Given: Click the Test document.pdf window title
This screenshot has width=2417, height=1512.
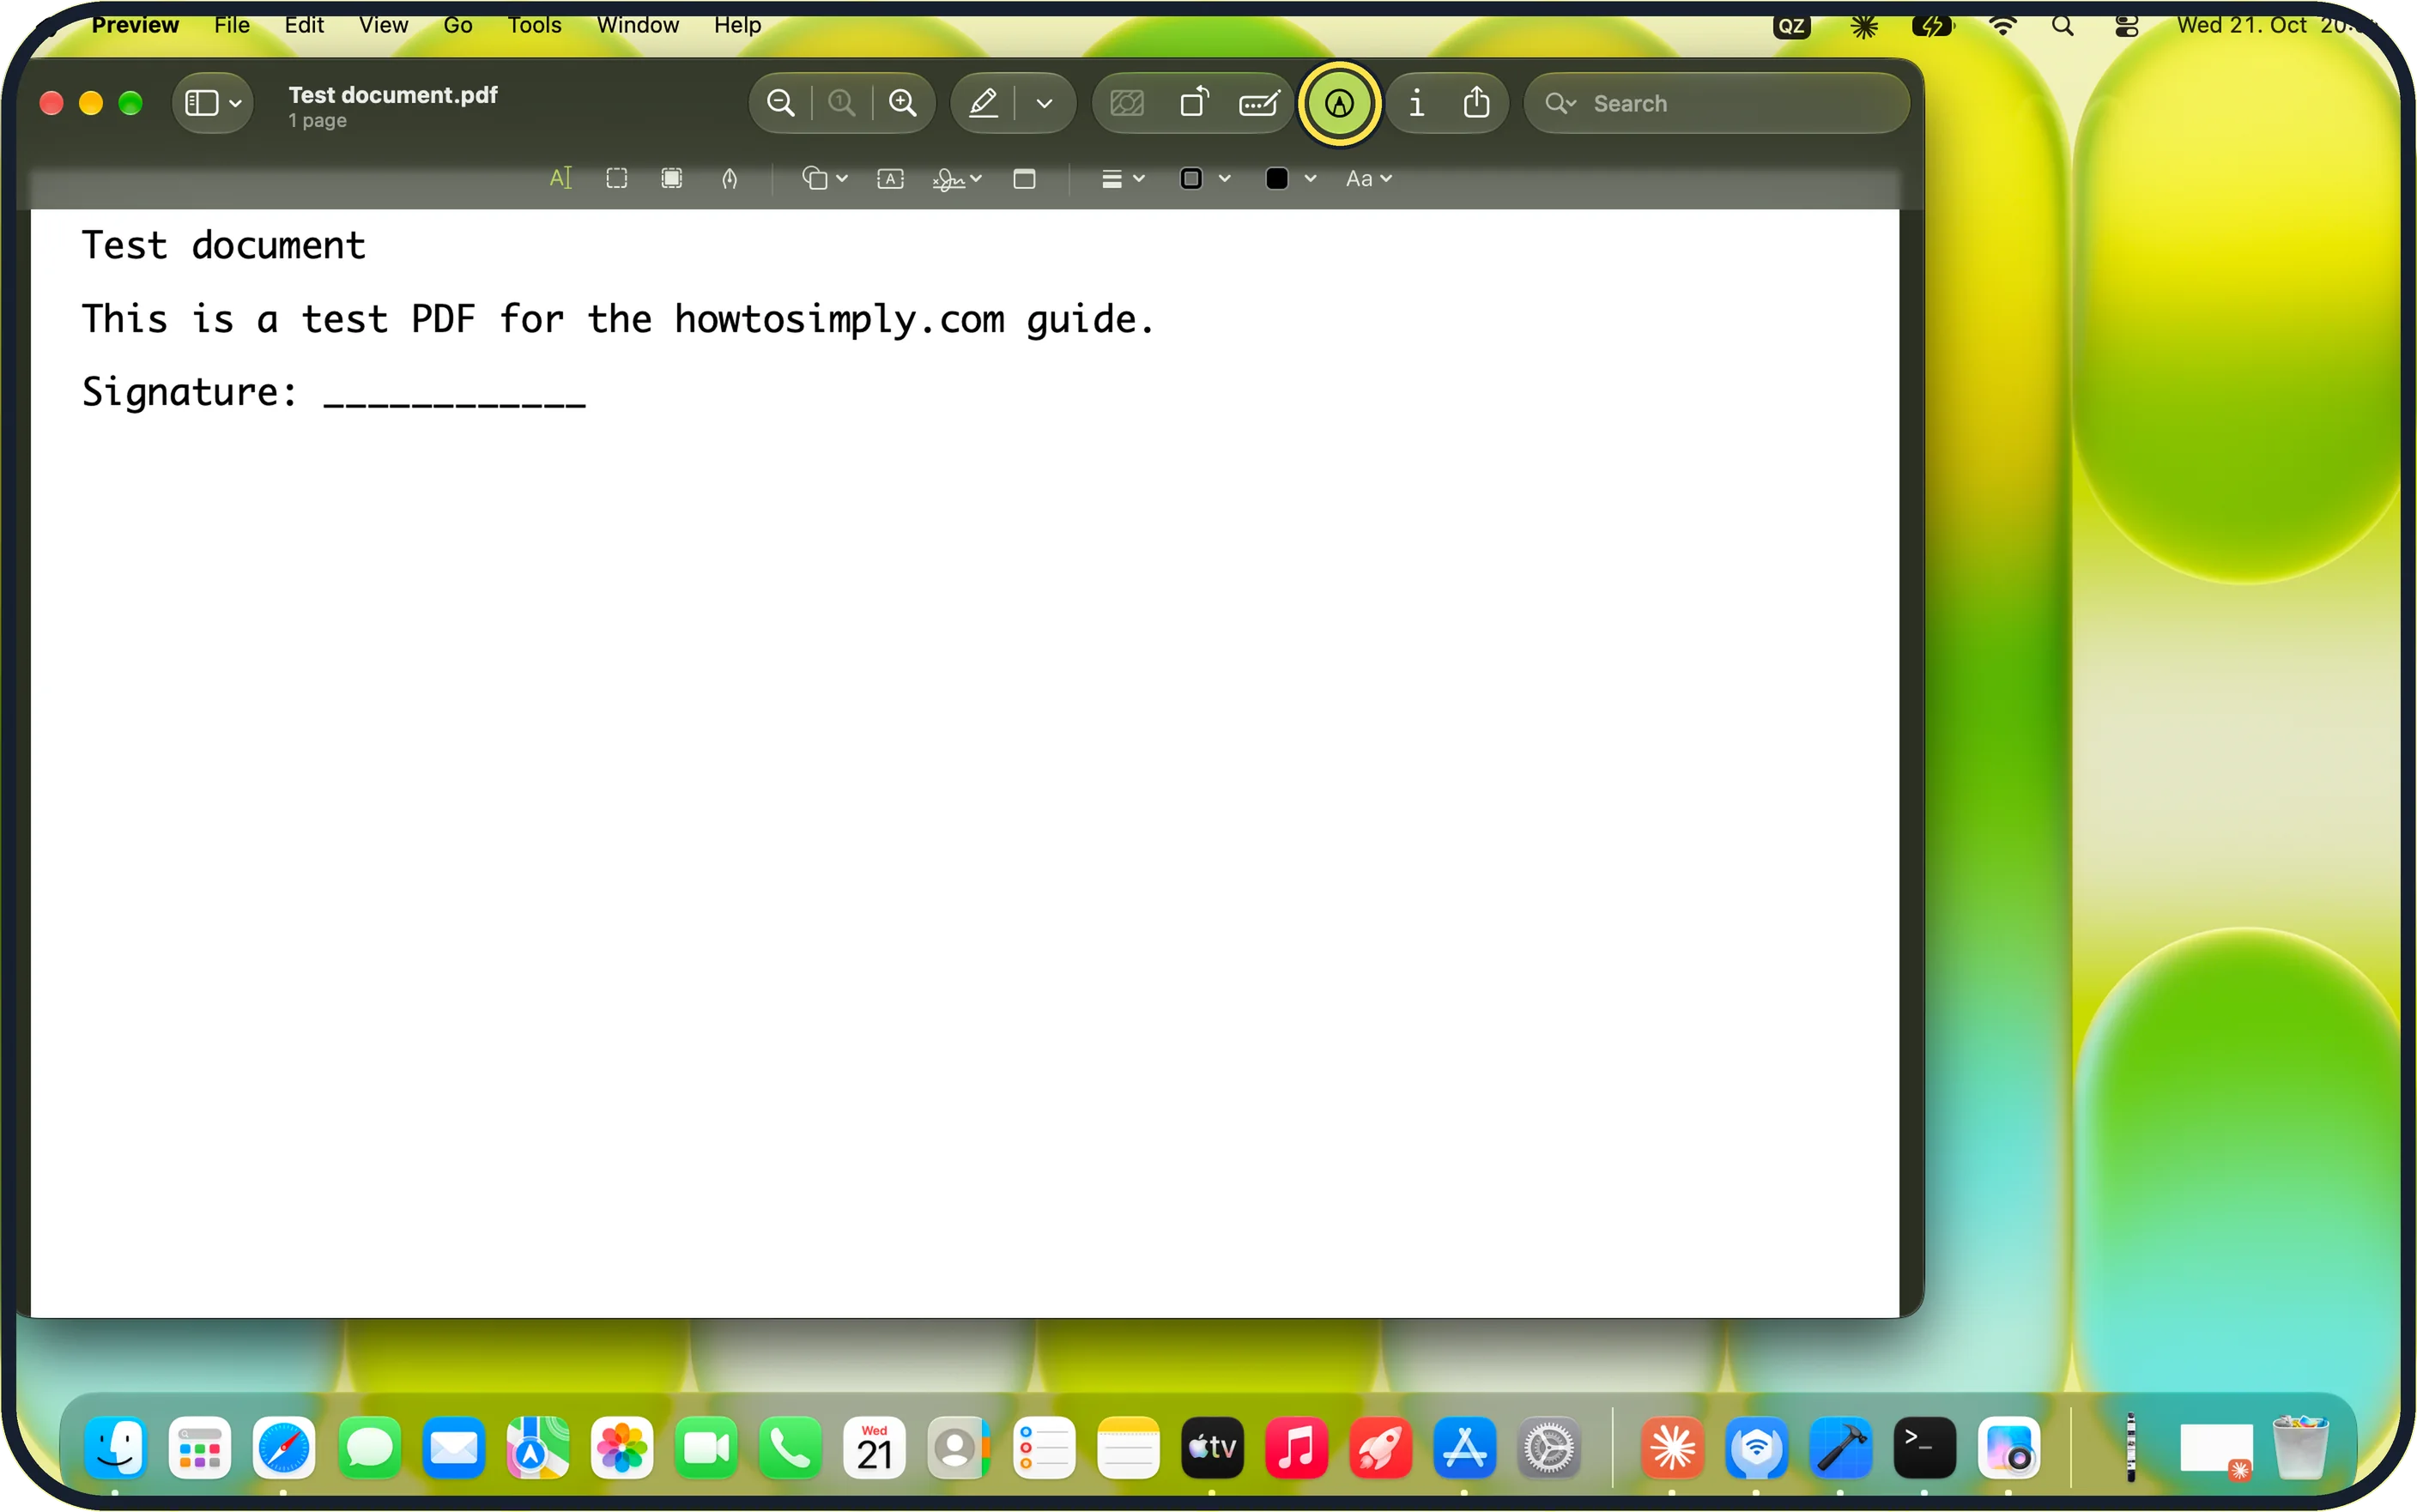Looking at the screenshot, I should tap(393, 94).
